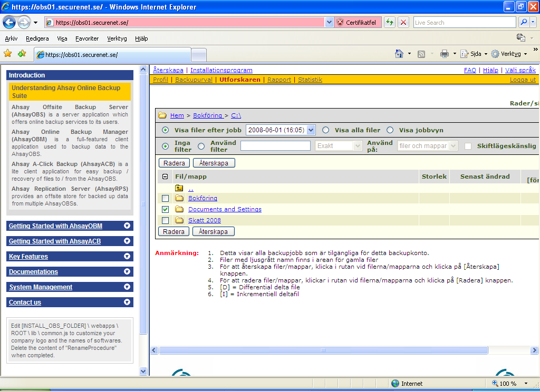This screenshot has height=391, width=540.
Task: Open the Visa menu
Action: pos(62,38)
